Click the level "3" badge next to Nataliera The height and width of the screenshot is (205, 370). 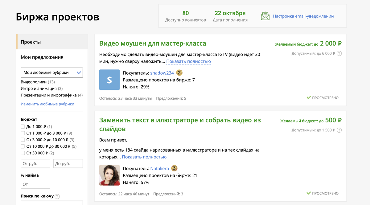(174, 168)
